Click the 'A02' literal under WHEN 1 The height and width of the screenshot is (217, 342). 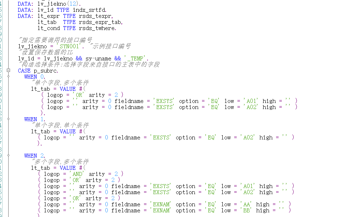point(248,138)
